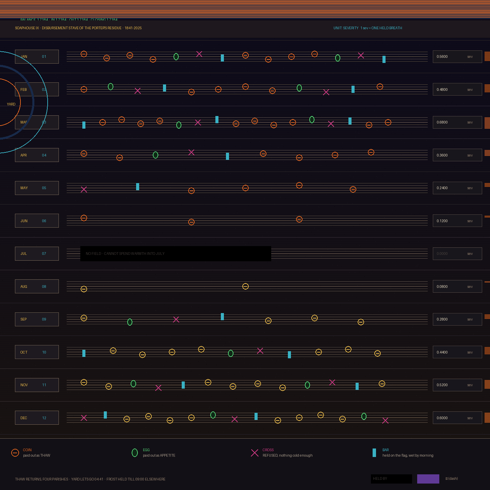The width and height of the screenshot is (490, 490).
Task: Open the DEC 12 month row label
Action: pos(37,418)
